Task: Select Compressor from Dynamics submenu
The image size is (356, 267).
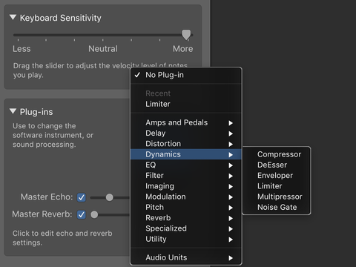Action: tap(277, 154)
